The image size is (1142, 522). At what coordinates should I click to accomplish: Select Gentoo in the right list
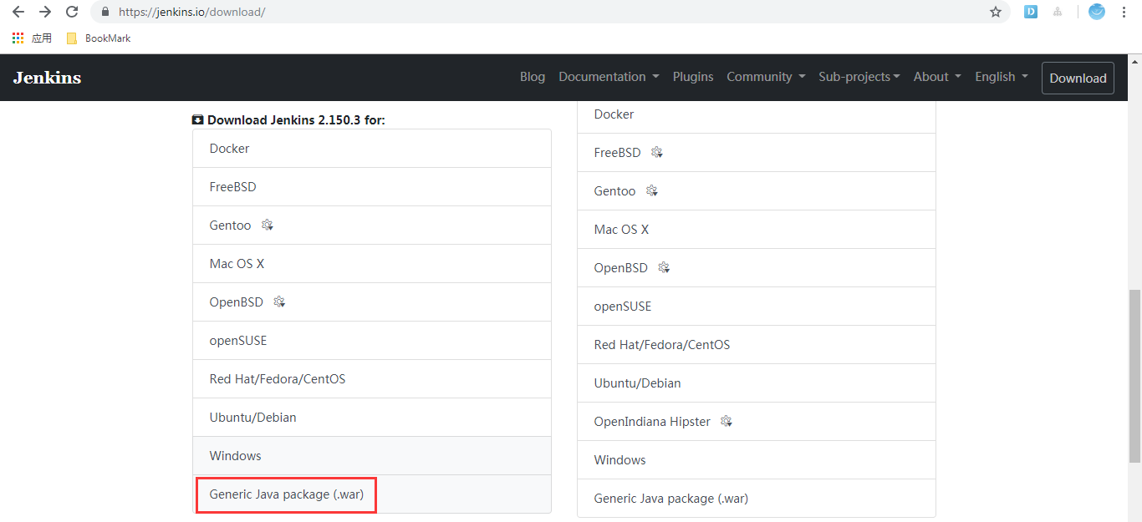pos(757,191)
